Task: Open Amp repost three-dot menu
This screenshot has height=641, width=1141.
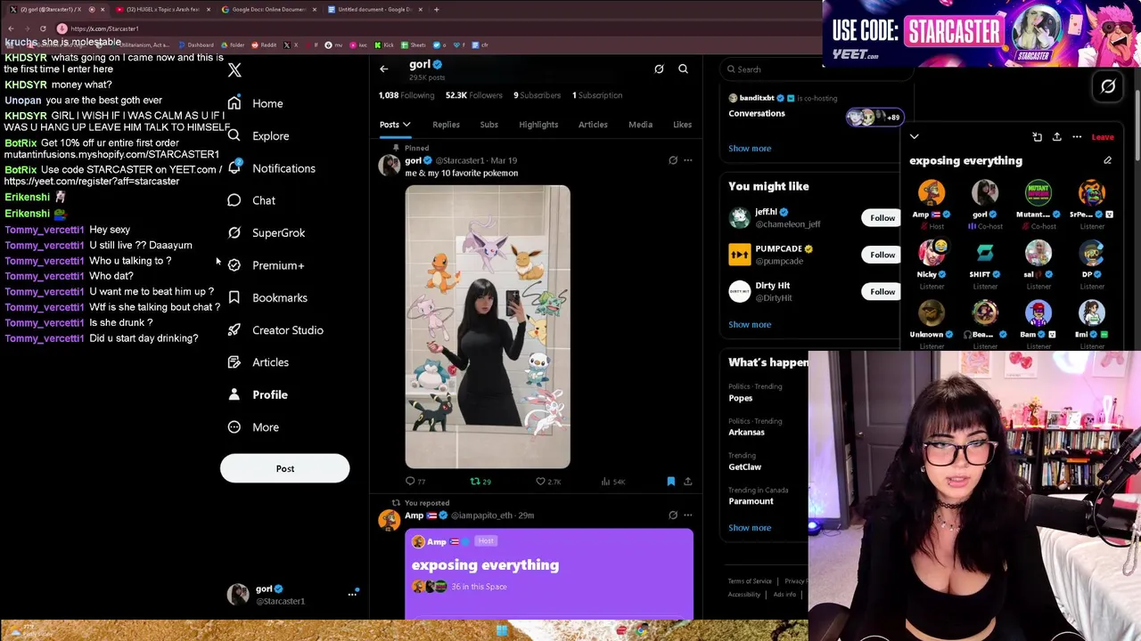Action: (x=687, y=515)
